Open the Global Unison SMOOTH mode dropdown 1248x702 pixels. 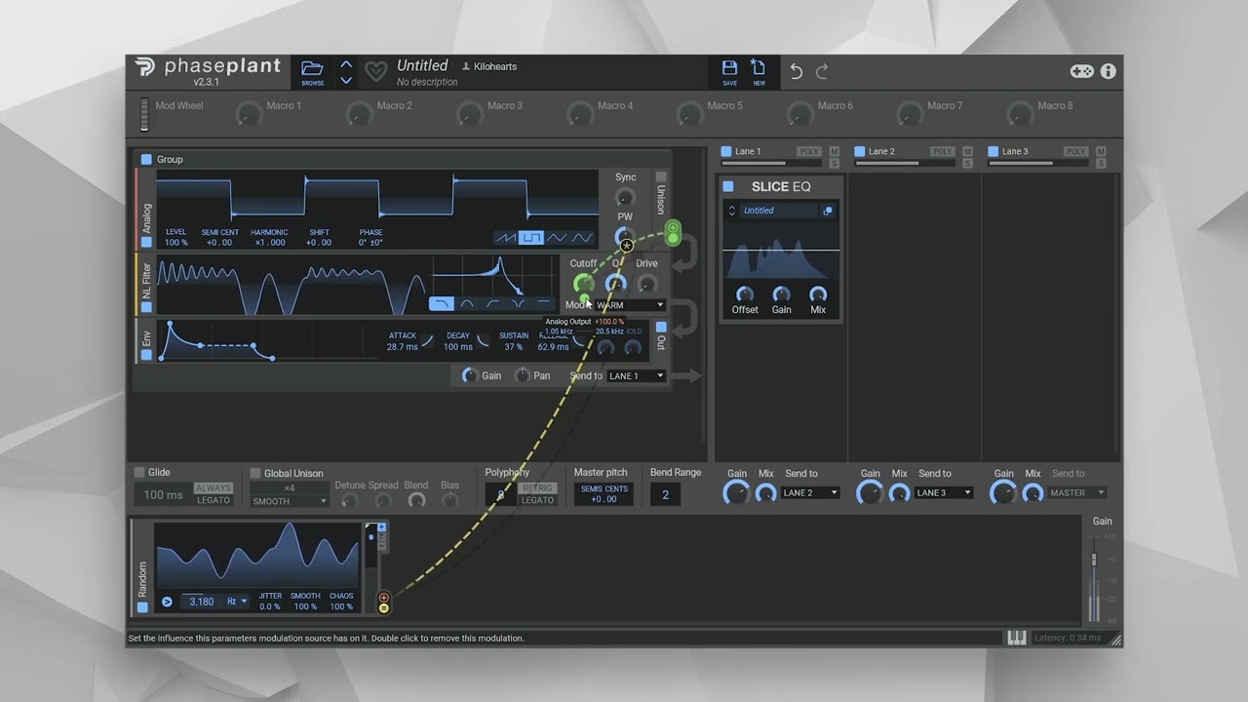290,501
